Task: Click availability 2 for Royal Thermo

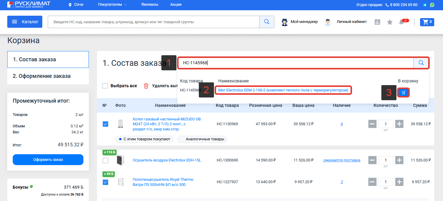Action: click(x=342, y=182)
